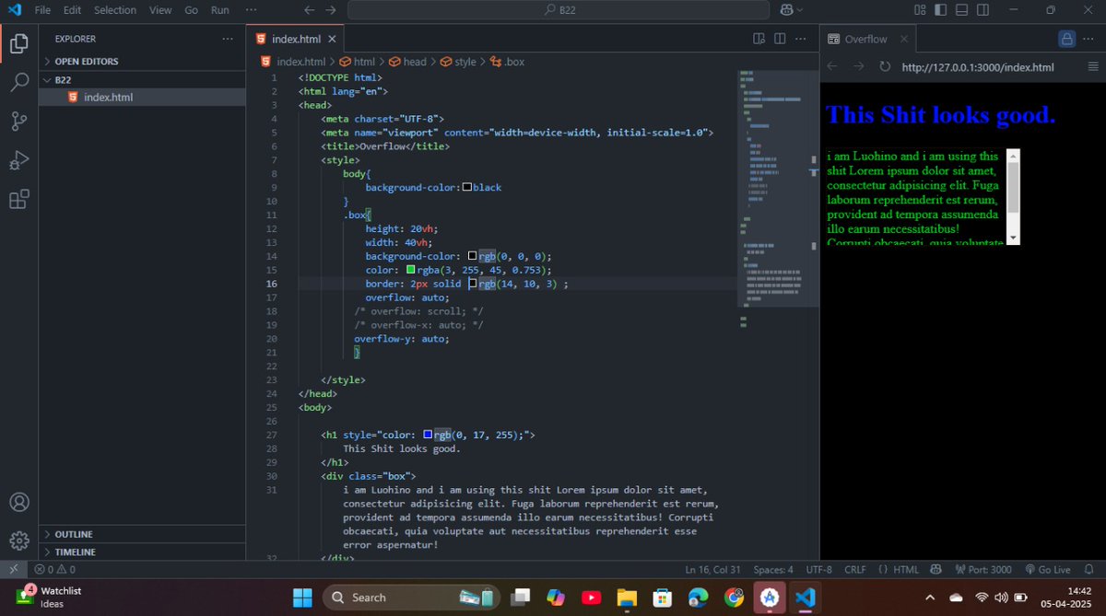Reload the Overflow preview page

coord(885,66)
